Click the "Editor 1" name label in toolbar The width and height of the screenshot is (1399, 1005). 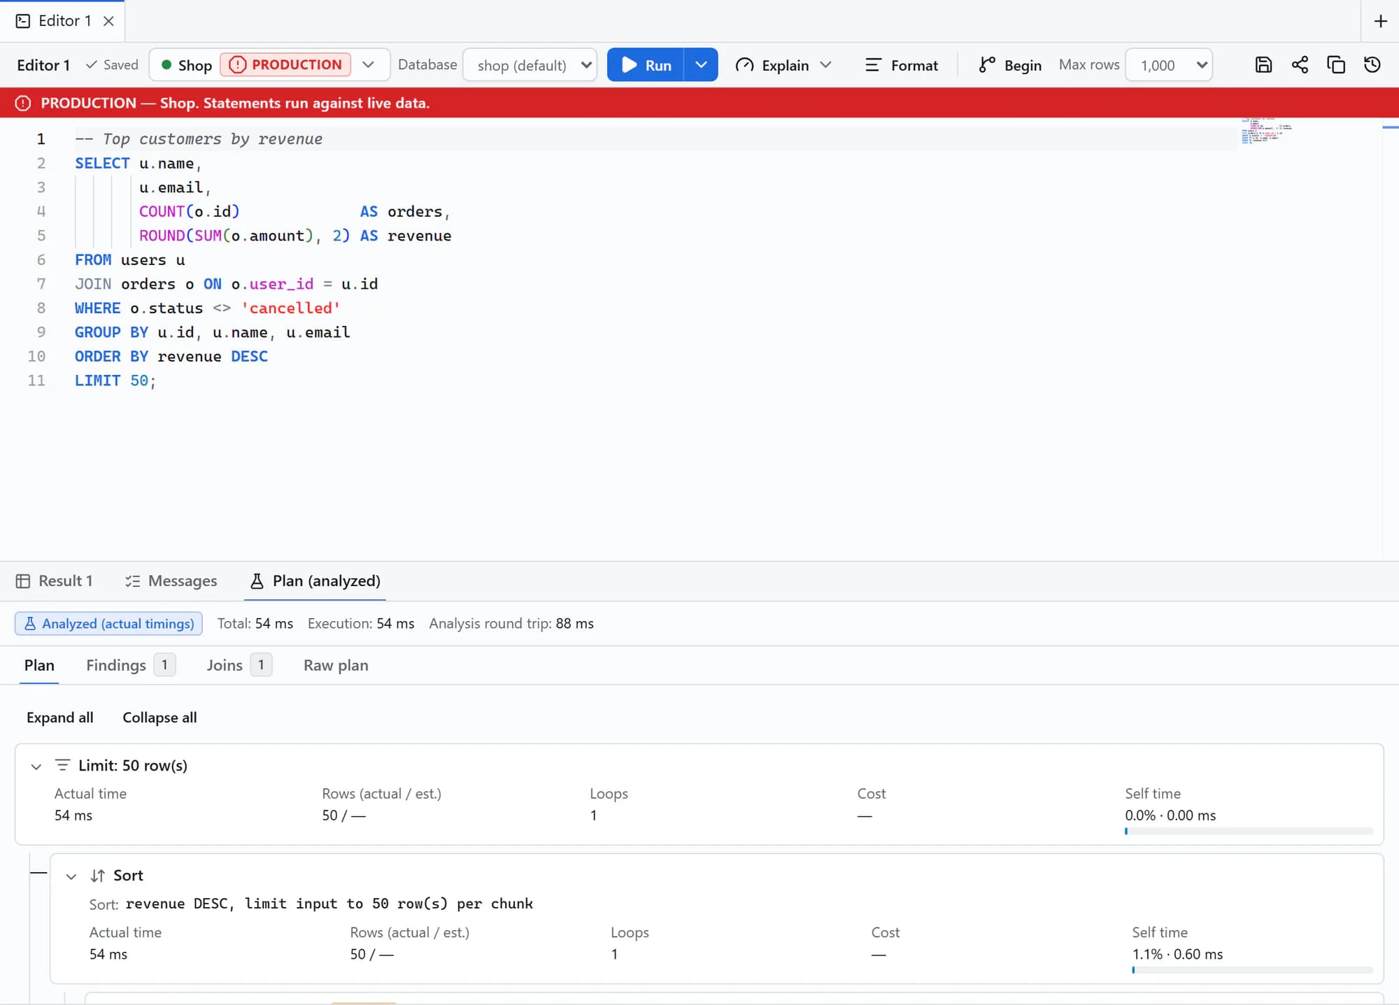pyautogui.click(x=43, y=65)
